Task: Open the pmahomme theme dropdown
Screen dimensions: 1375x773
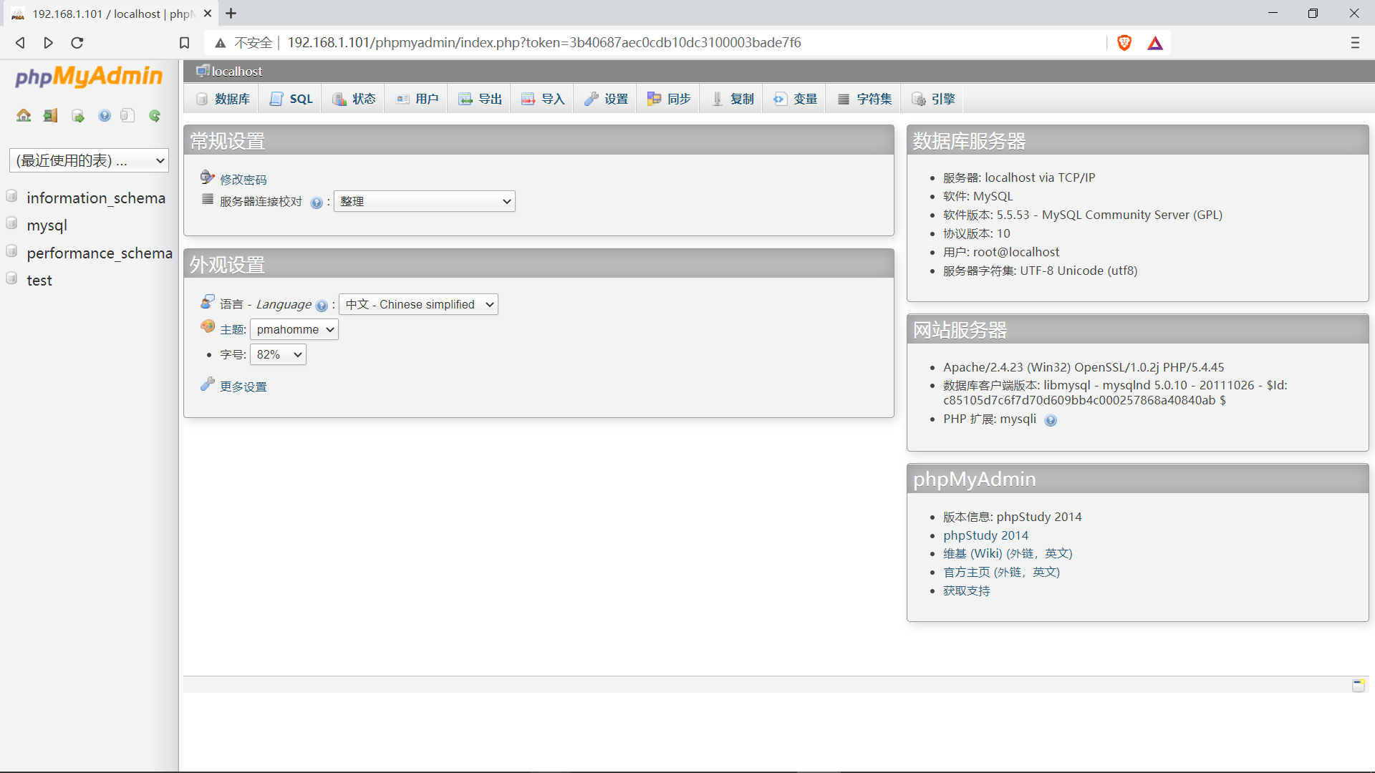Action: [x=294, y=329]
